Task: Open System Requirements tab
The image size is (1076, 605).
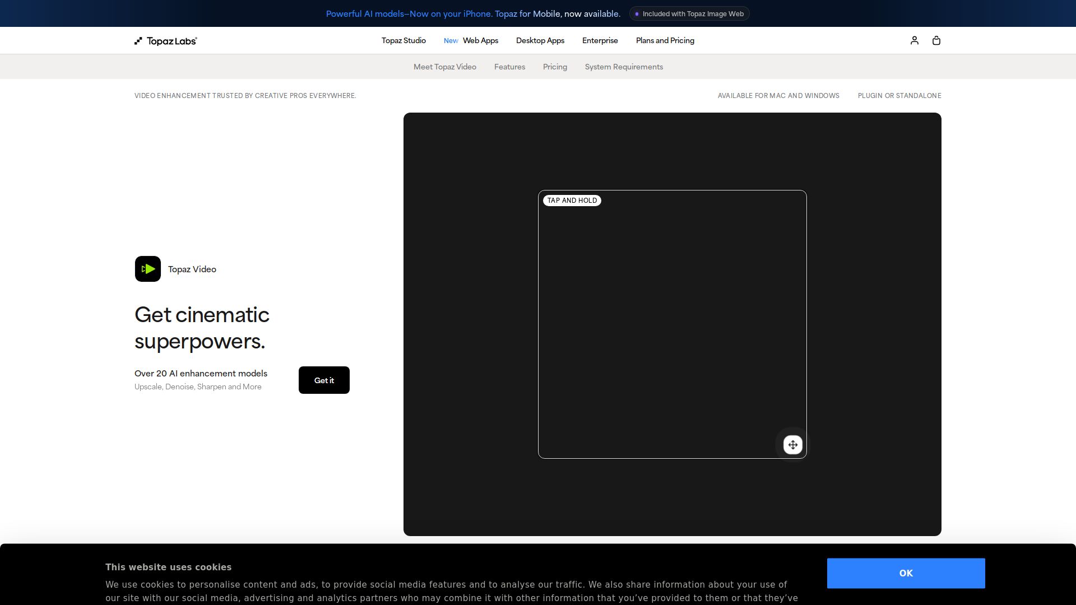Action: (624, 67)
